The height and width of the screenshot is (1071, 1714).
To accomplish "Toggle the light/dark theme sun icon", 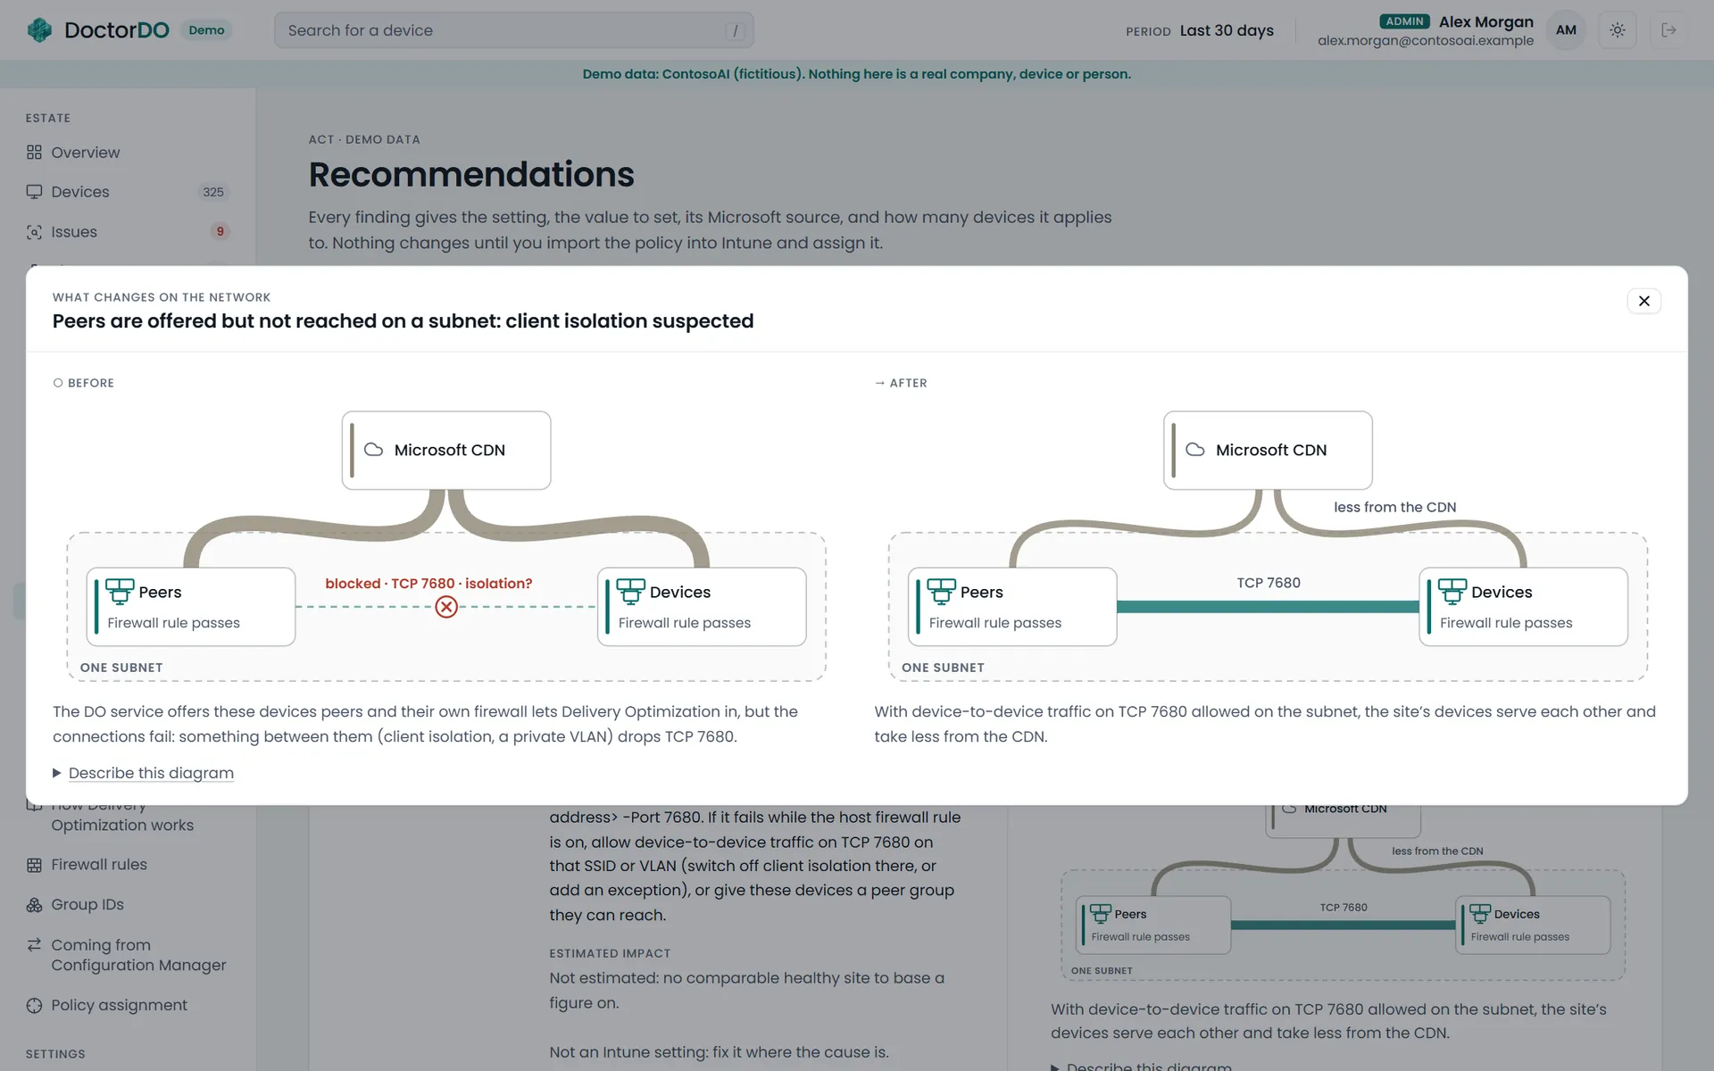I will 1618,30.
